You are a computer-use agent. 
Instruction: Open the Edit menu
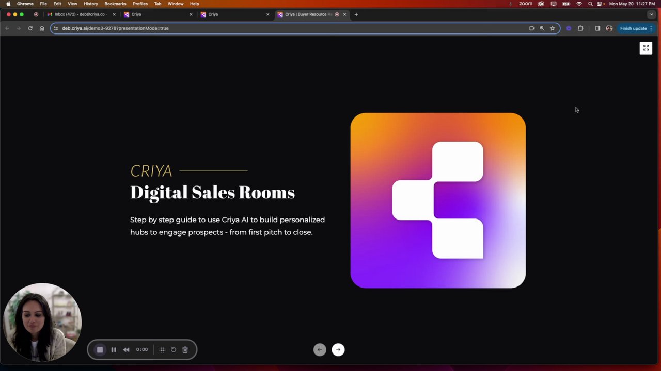(x=57, y=4)
